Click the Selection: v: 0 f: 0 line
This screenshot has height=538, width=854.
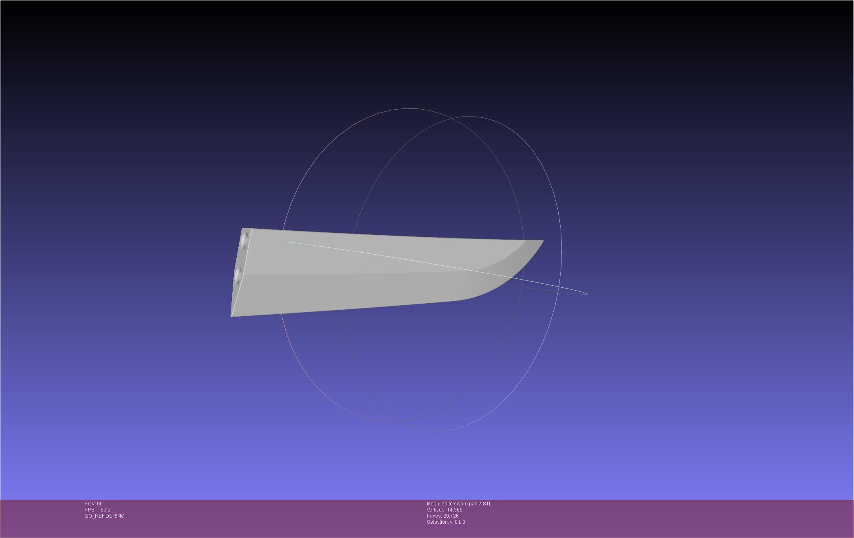[x=446, y=522]
